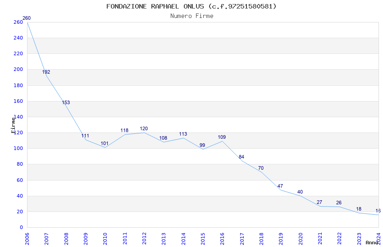
Task: Click the Anno x-axis title
Action: 372,243
